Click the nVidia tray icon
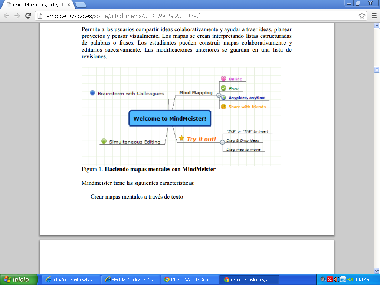This screenshot has width=380, height=285. [350, 280]
